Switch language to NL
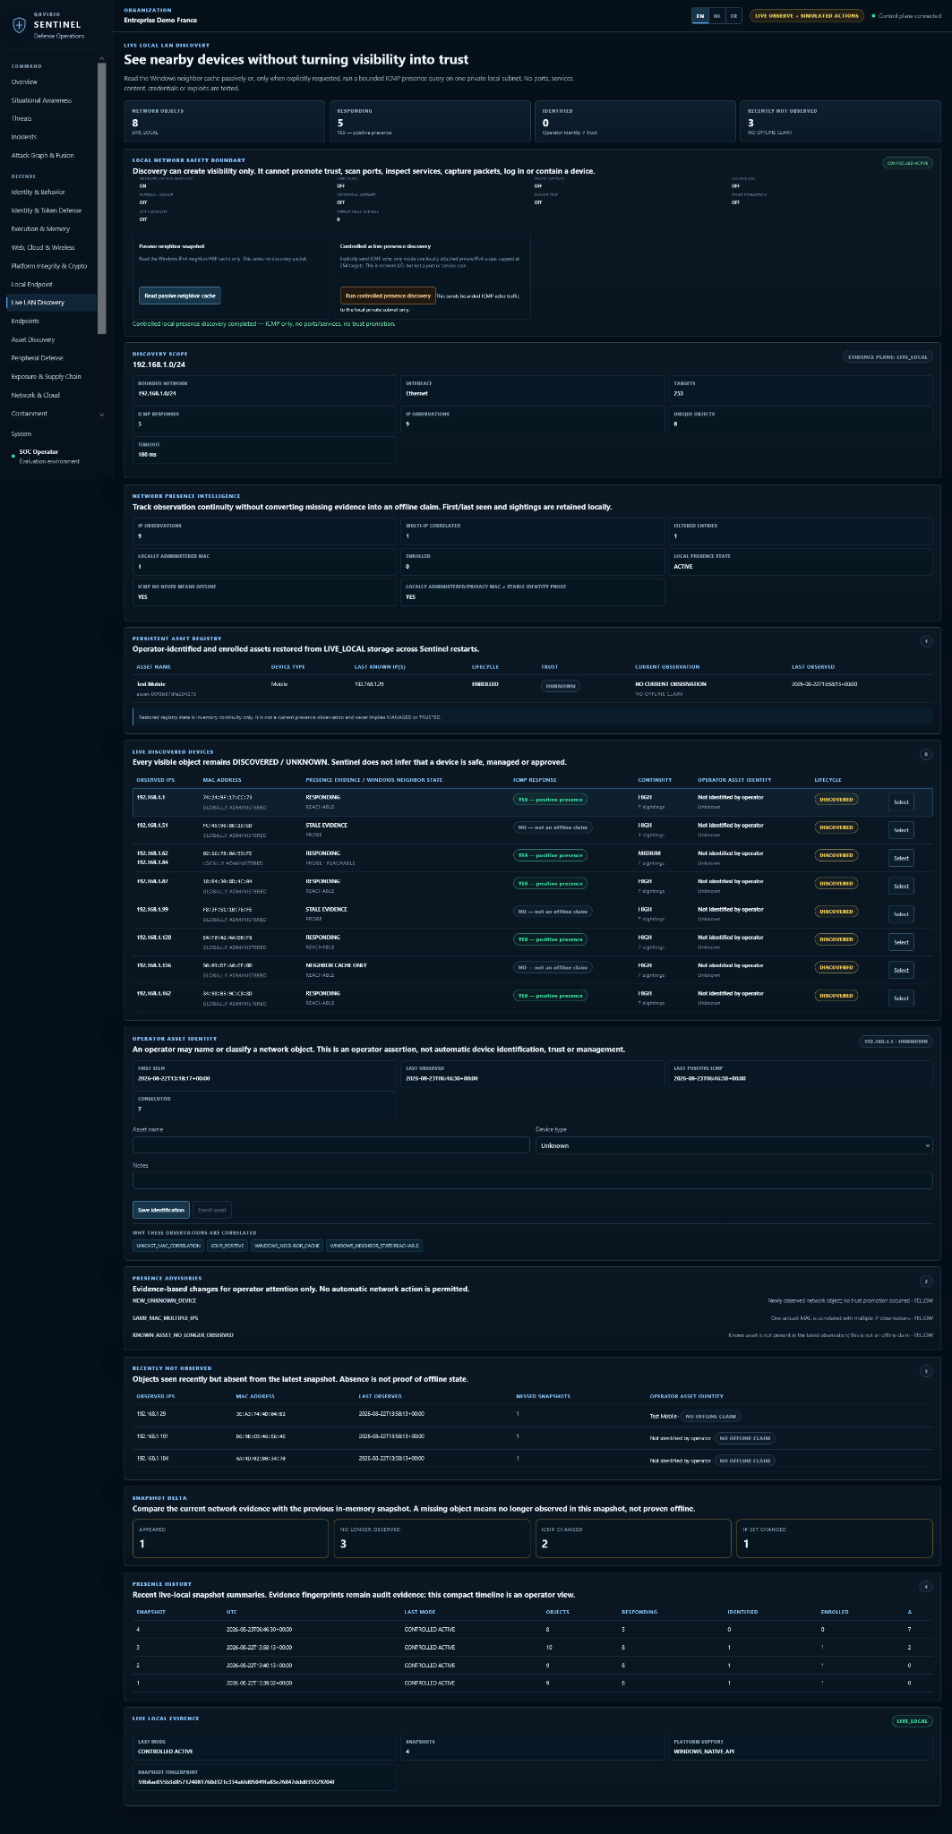The image size is (952, 1834). tap(717, 15)
